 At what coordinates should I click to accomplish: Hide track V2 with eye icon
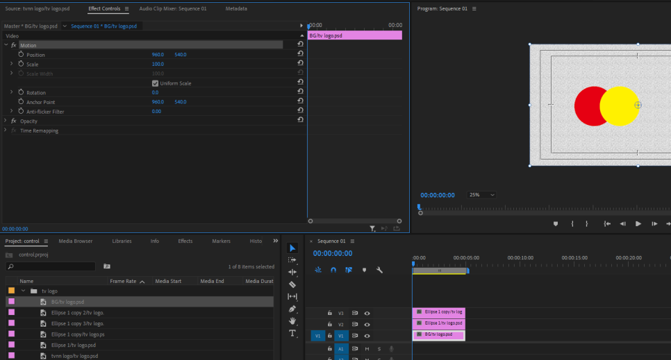367,325
